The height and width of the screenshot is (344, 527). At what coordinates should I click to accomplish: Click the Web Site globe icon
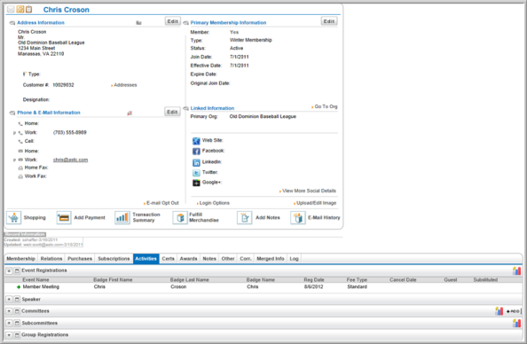point(196,141)
